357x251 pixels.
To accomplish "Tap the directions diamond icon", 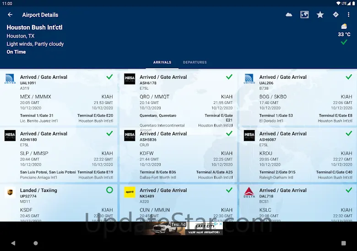I will [x=335, y=15].
